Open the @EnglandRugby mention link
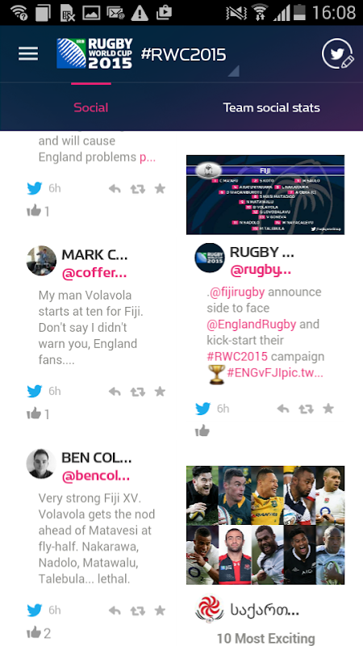The height and width of the screenshot is (646, 363). coord(252,325)
